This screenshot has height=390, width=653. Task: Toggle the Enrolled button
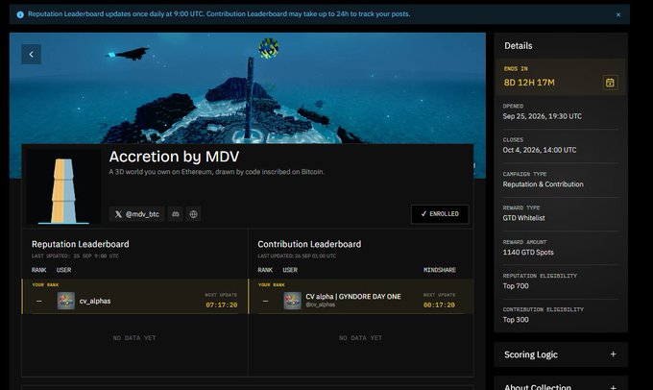[440, 214]
